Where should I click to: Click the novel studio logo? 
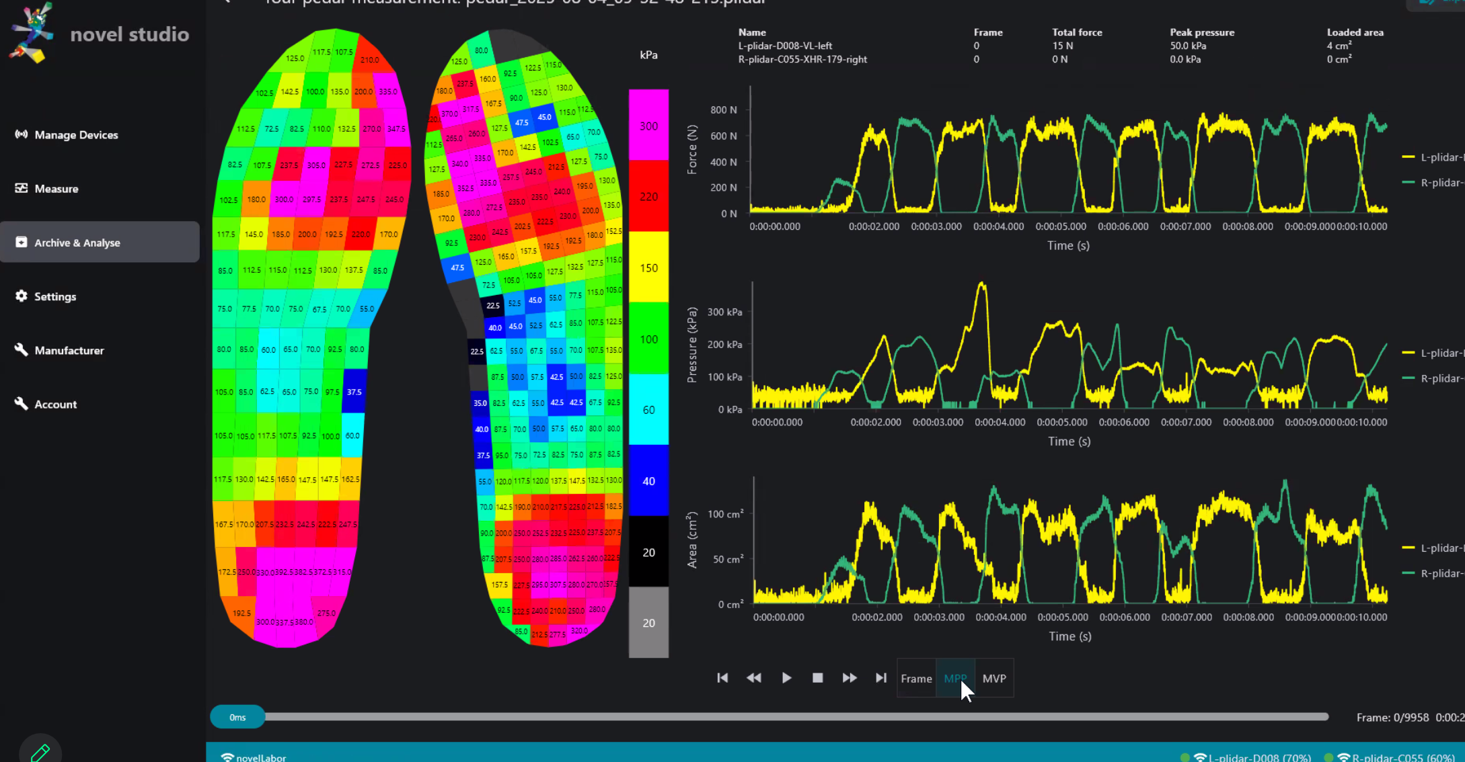pyautogui.click(x=32, y=34)
